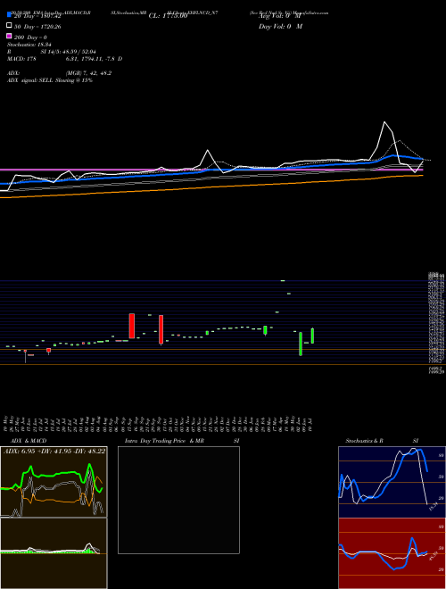Image resolution: width=446 pixels, height=589 pixels.
Task: Click the second large red candlestick
Action: (x=161, y=329)
